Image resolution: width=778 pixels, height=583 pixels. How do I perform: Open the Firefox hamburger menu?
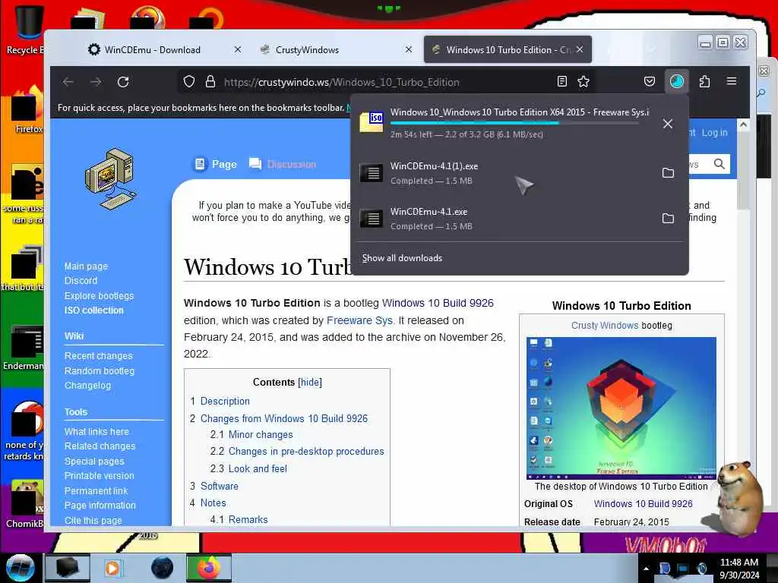pos(732,80)
